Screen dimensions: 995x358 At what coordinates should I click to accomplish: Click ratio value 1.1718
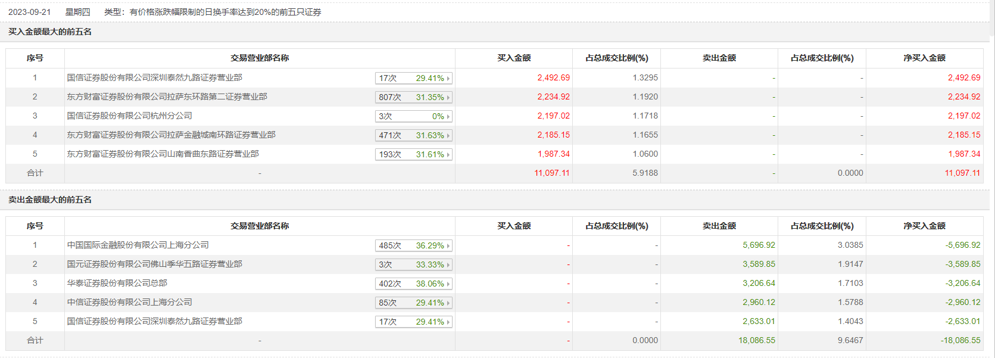[645, 116]
